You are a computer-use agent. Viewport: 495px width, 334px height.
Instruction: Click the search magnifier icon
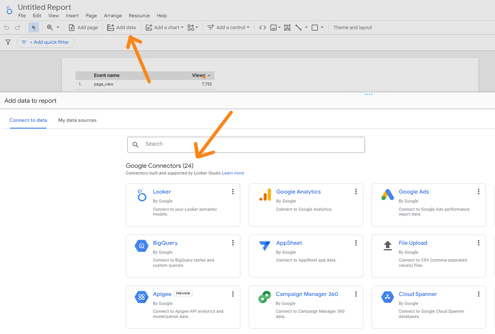click(x=135, y=145)
